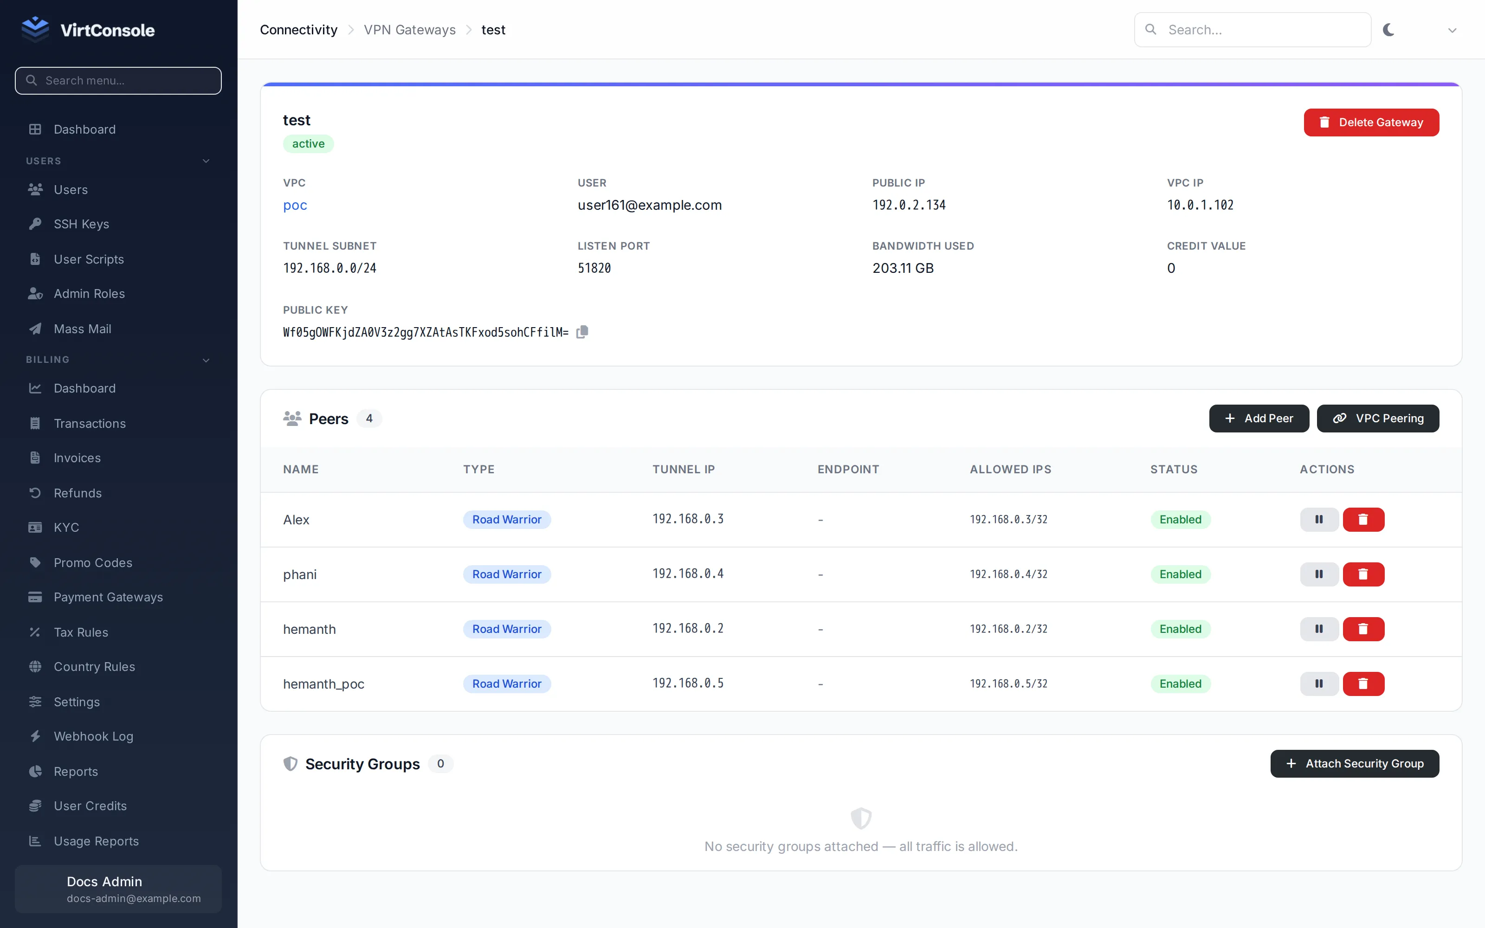Click the Webhook Log bolt icon
This screenshot has height=928, width=1485.
(x=35, y=736)
